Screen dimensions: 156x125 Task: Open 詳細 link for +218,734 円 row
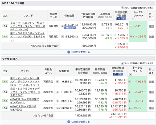click(151, 101)
